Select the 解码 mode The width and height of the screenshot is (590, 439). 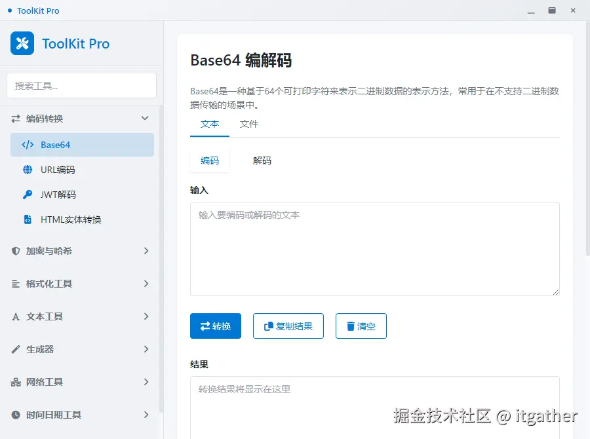(x=262, y=161)
